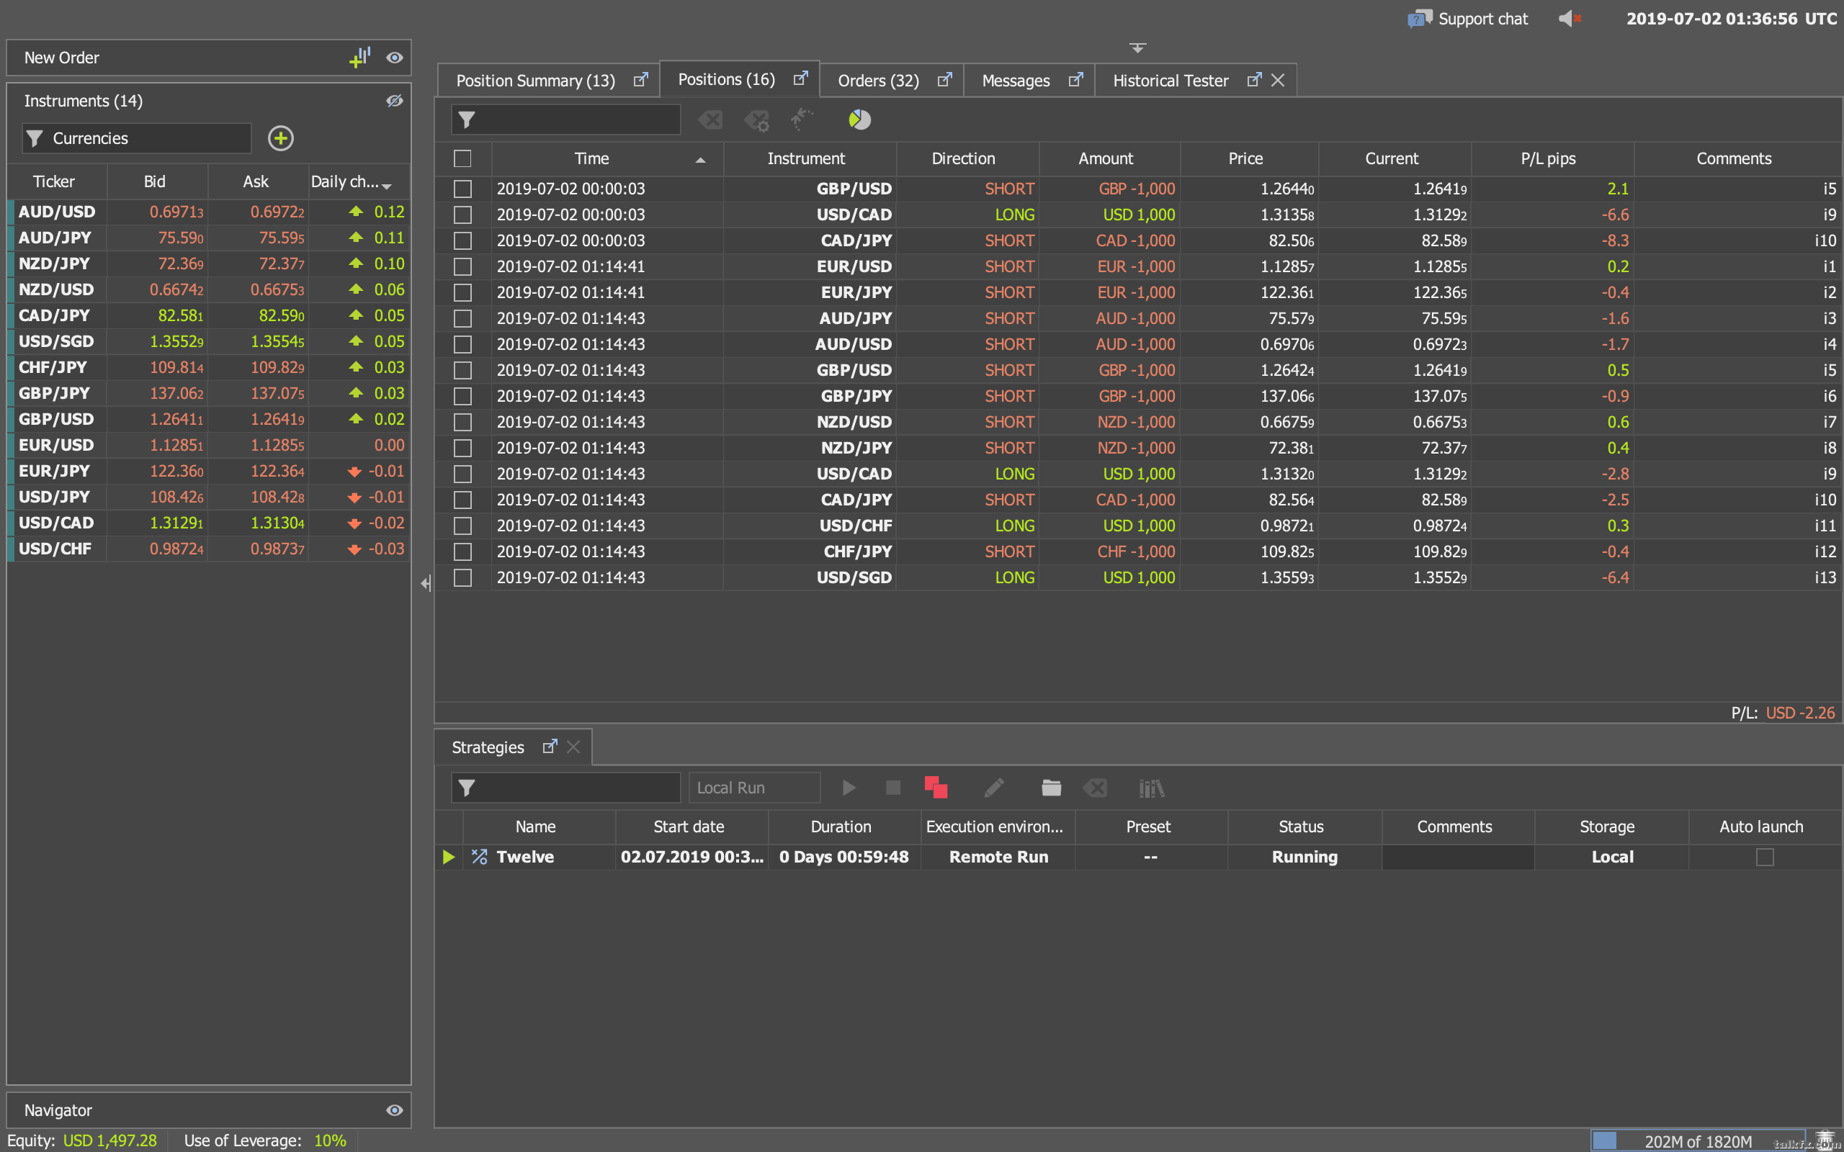
Task: Click Twelve strategy Comments cell
Action: coord(1458,857)
